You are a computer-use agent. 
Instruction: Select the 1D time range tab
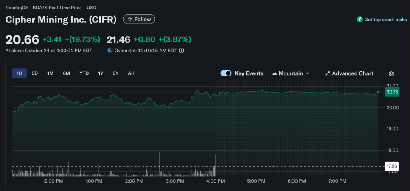pyautogui.click(x=20, y=73)
